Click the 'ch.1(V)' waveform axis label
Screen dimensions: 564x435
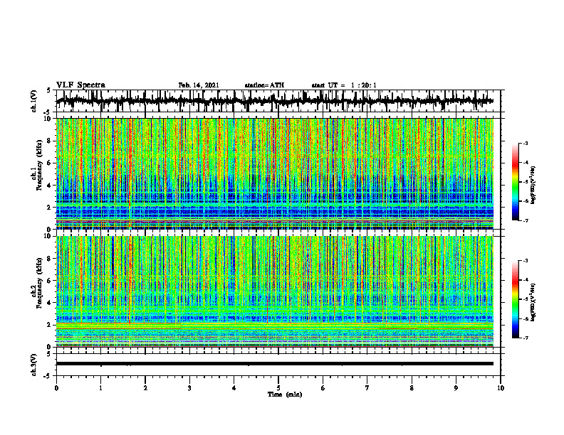click(x=35, y=101)
